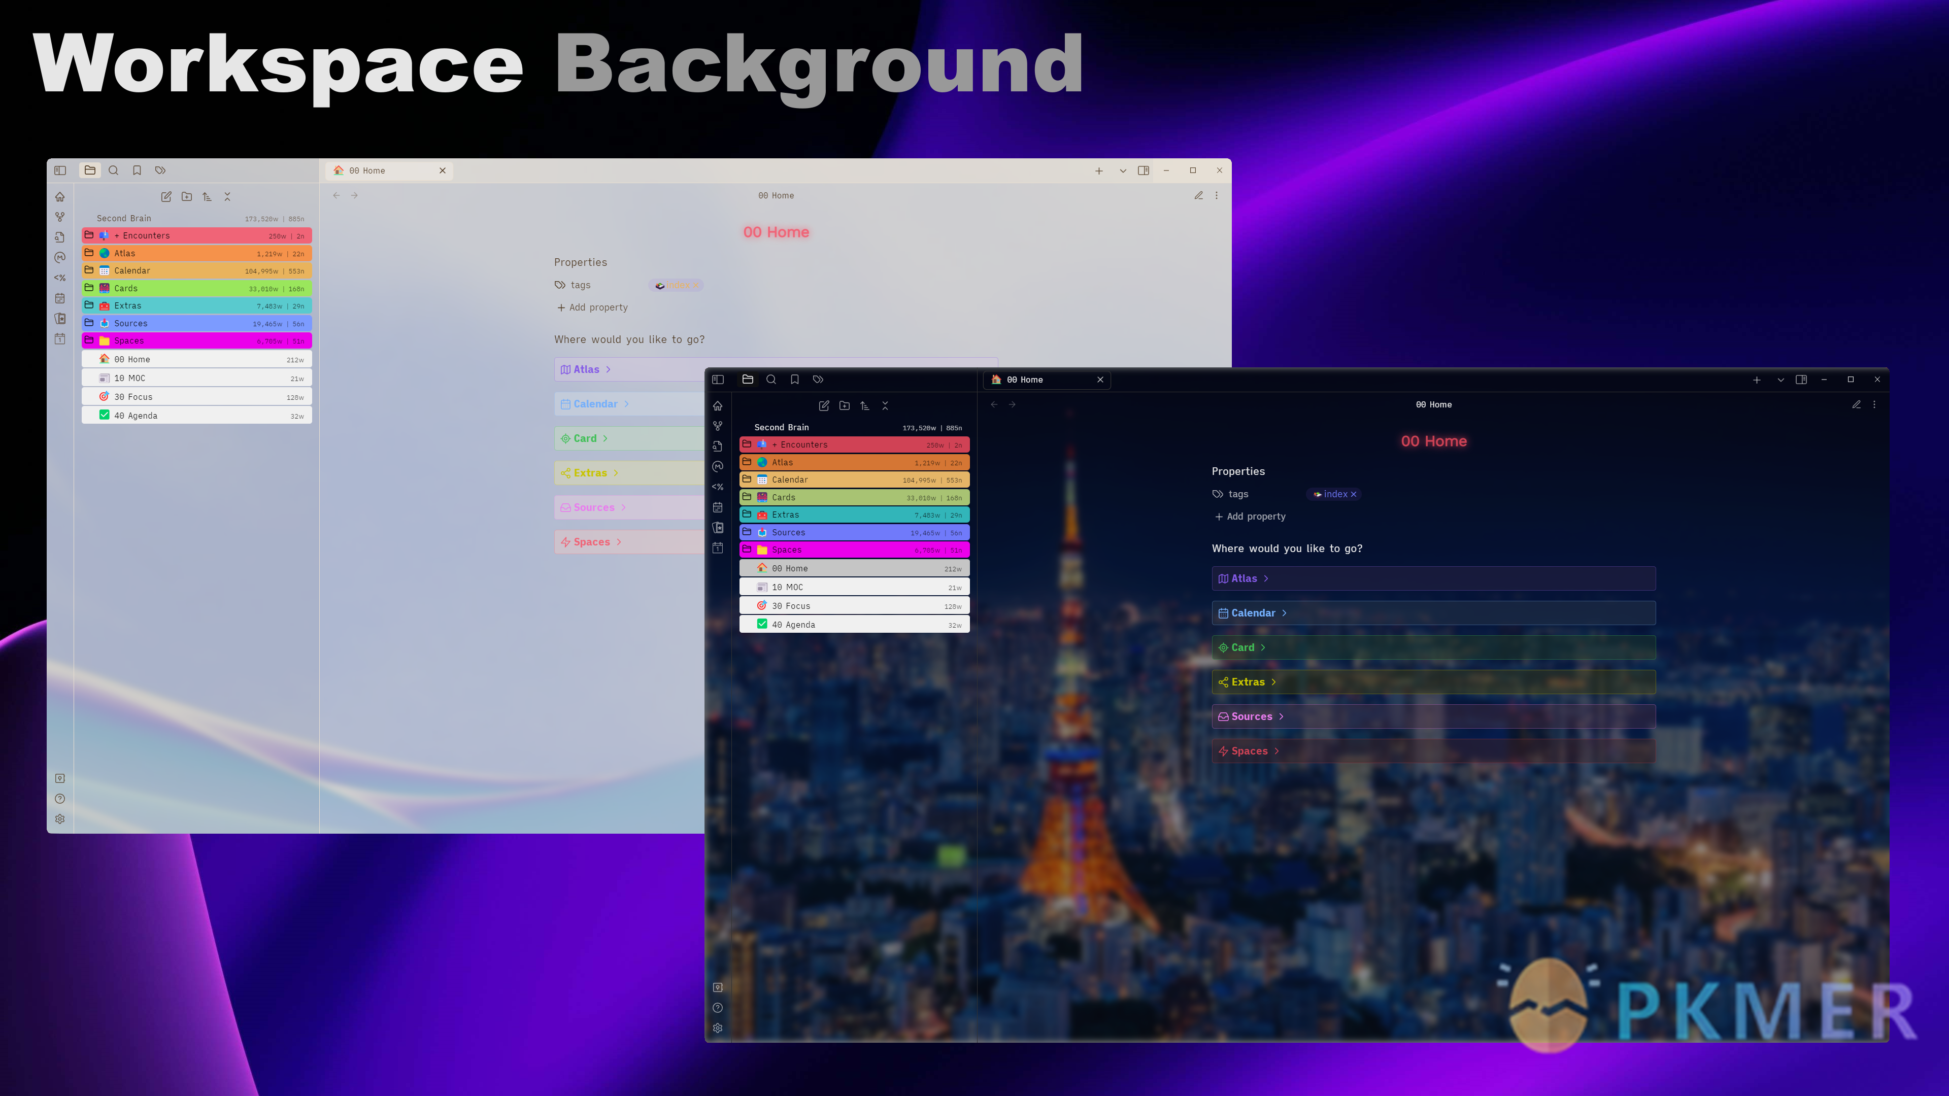Create new note in dark window
1949x1096 pixels.
pos(824,406)
